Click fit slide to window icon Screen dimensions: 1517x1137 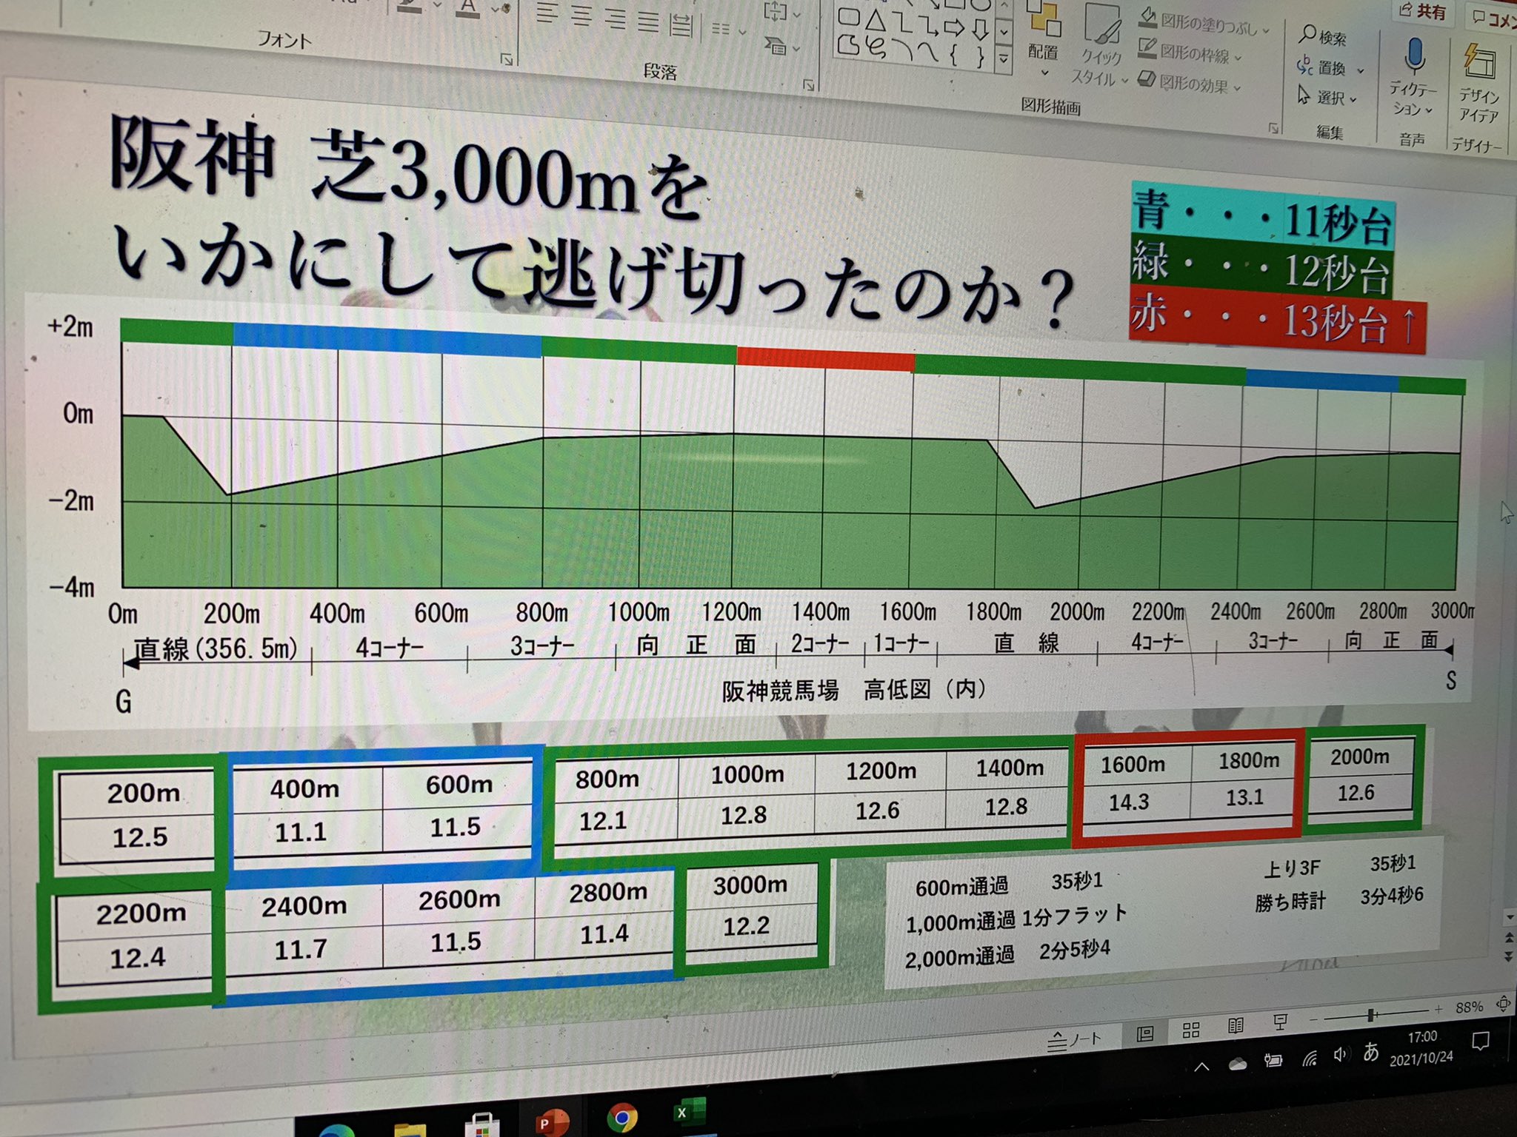1503,1004
